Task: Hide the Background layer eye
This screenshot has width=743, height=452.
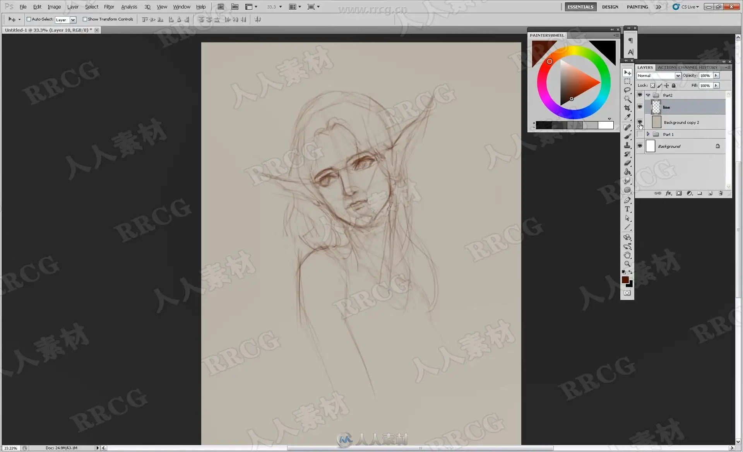Action: pyautogui.click(x=640, y=146)
